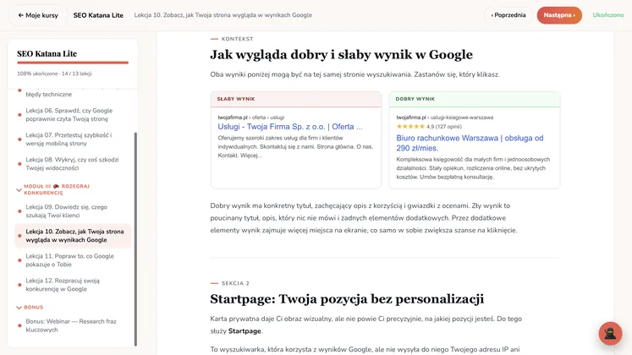Click the KONTEKST section label
The width and height of the screenshot is (632, 355).
(237, 39)
